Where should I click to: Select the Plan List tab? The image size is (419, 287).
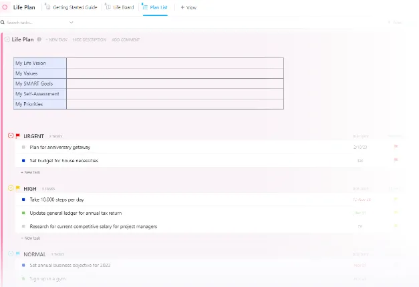point(155,7)
